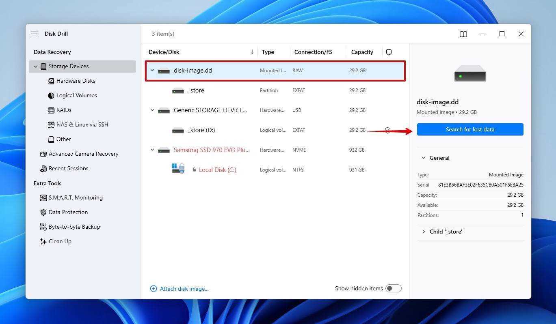Click the shield protection column header
This screenshot has width=556, height=324.
(389, 52)
